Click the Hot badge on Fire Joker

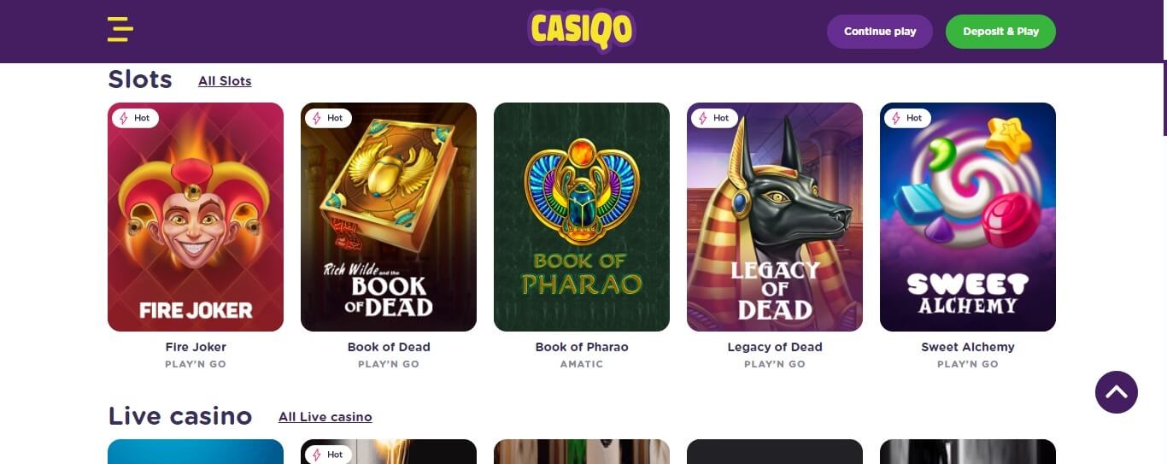pos(135,118)
